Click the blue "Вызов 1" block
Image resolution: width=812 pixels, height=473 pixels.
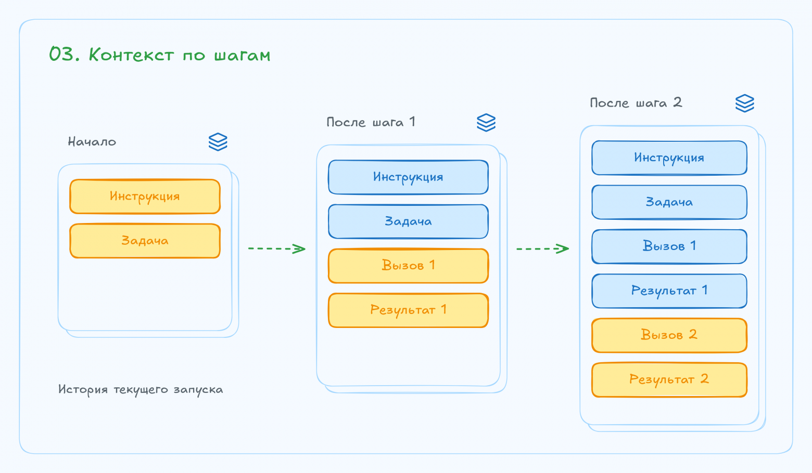(669, 246)
